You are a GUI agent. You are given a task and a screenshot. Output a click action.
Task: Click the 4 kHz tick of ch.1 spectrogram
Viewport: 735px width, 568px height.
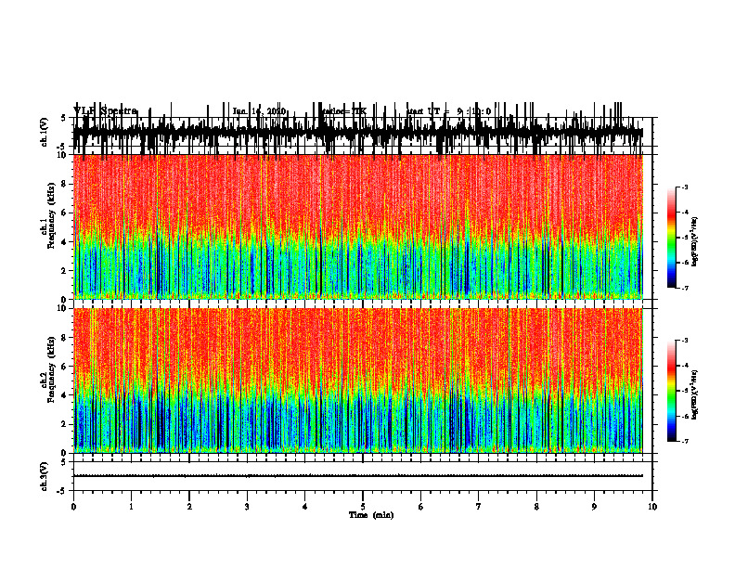coord(65,242)
